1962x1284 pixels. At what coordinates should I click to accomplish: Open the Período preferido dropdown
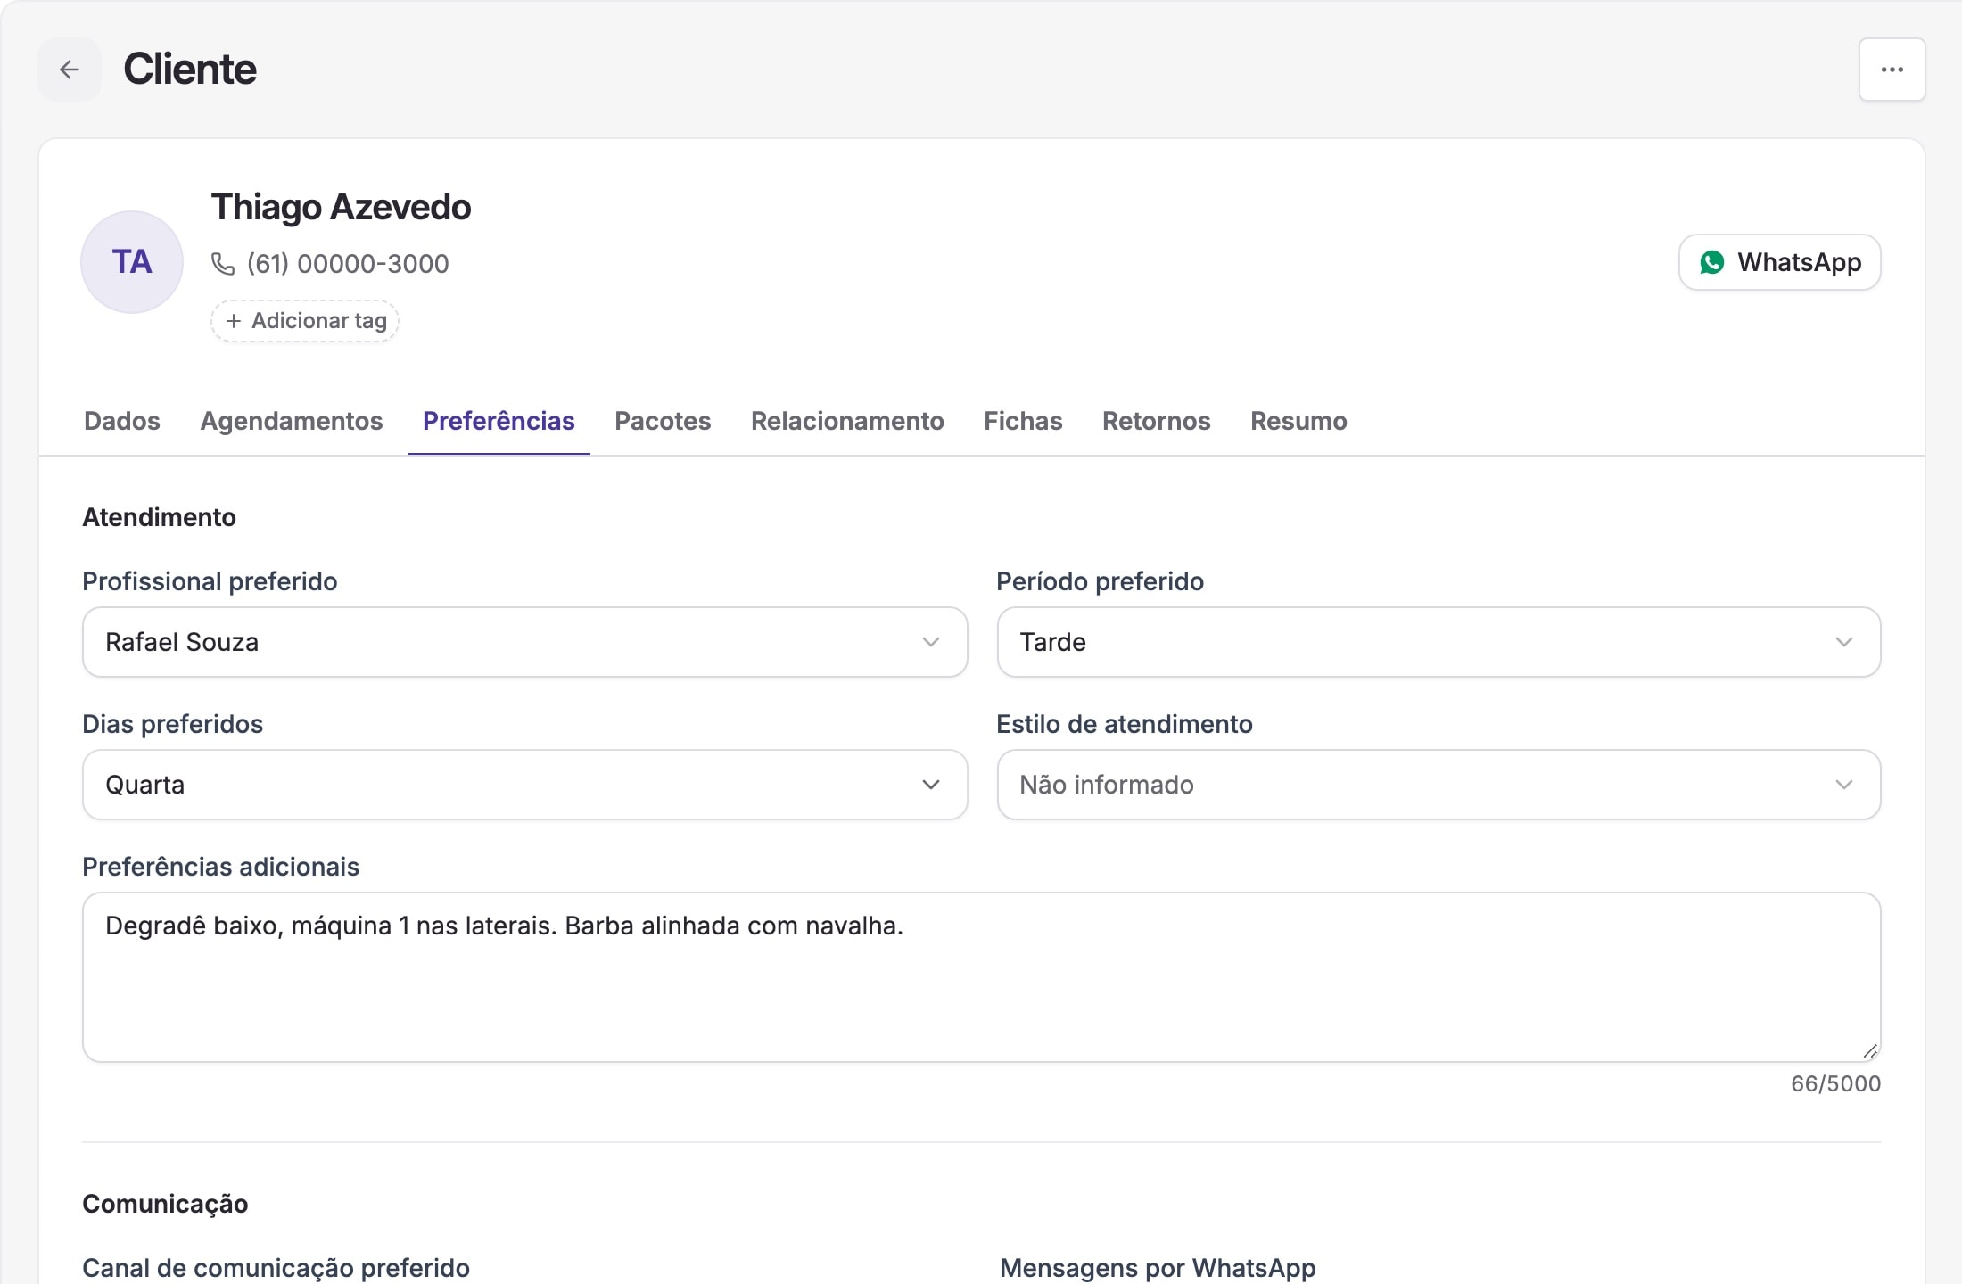pyautogui.click(x=1439, y=642)
